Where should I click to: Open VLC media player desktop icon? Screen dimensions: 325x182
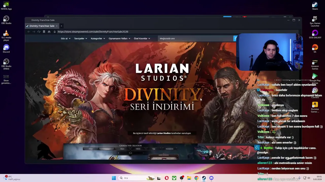6,36
